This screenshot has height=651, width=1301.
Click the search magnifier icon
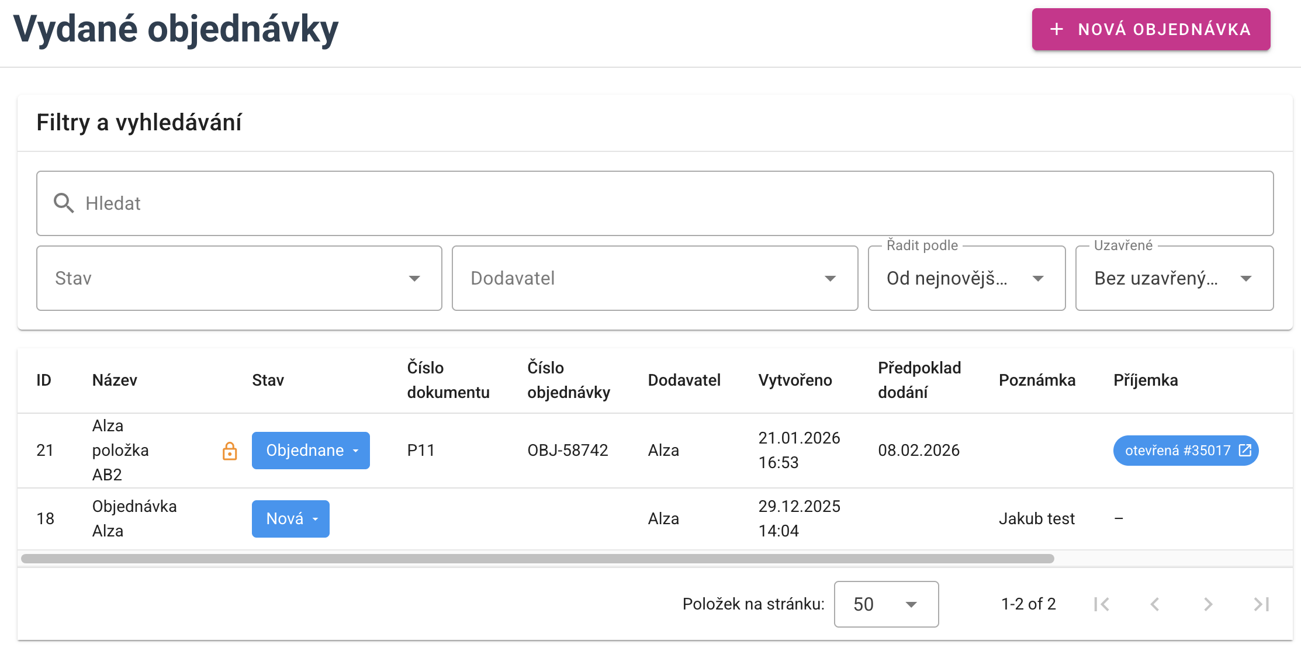point(64,203)
